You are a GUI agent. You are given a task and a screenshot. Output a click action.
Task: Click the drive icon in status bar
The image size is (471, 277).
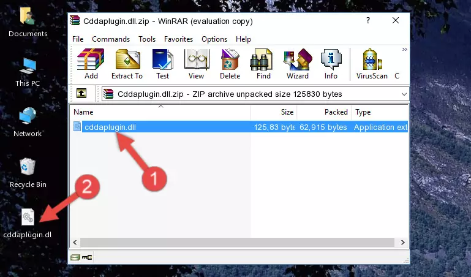(75, 257)
